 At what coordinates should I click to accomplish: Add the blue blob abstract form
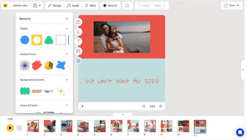point(61,65)
